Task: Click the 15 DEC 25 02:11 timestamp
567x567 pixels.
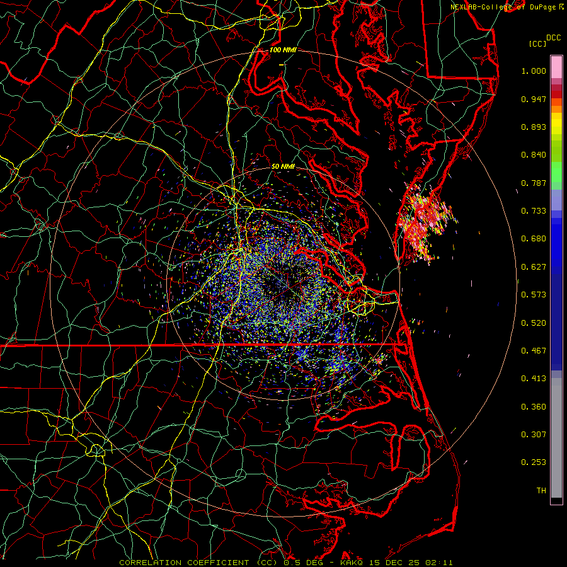Action: coord(411,563)
